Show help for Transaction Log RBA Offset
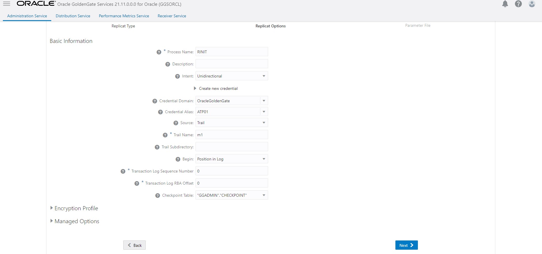This screenshot has height=254, width=542. click(x=137, y=183)
